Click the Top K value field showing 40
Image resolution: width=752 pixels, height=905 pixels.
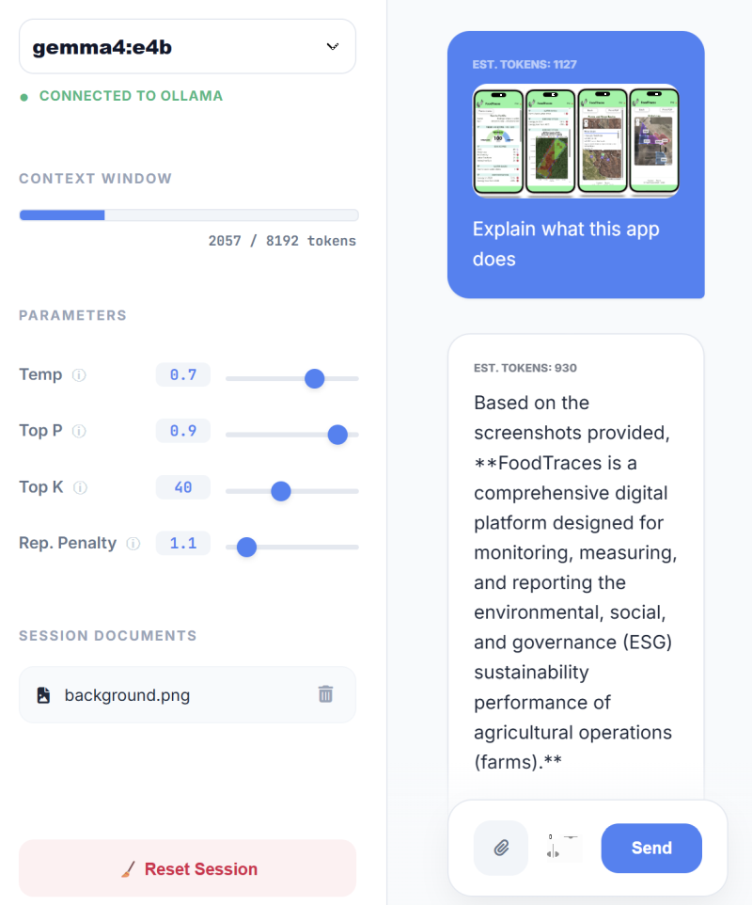pyautogui.click(x=183, y=487)
